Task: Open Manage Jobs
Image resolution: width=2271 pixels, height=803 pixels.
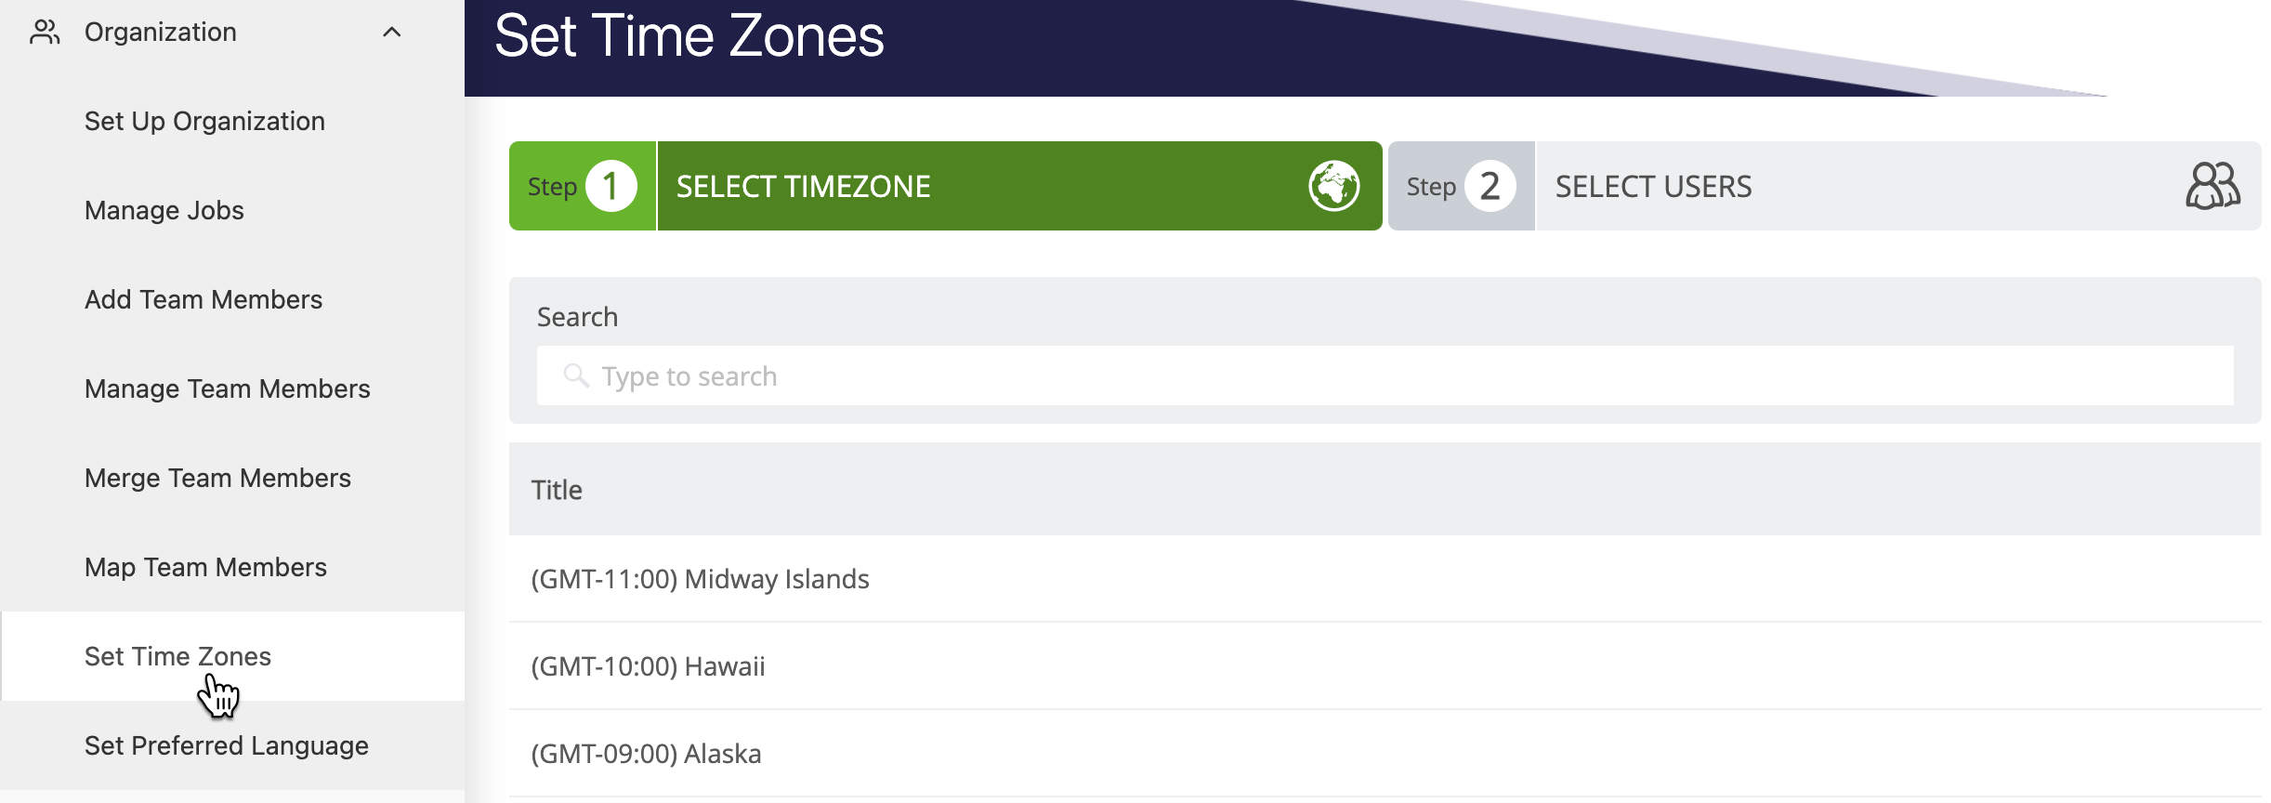Action: [164, 210]
